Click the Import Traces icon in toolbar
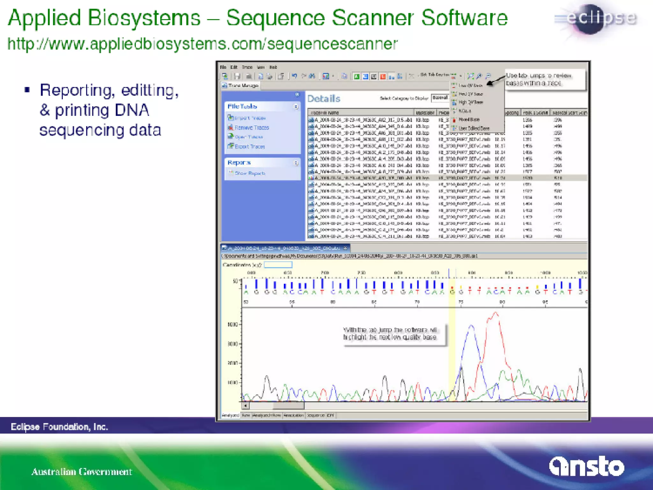653x490 pixels. 225,76
